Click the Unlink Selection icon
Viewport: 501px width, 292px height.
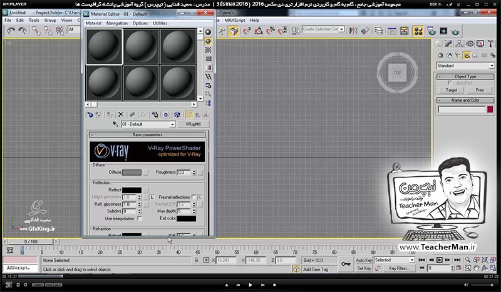point(48,31)
